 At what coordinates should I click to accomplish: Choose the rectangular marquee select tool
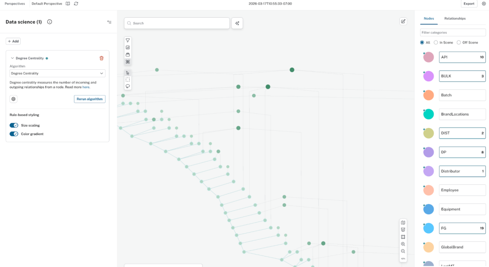(128, 80)
